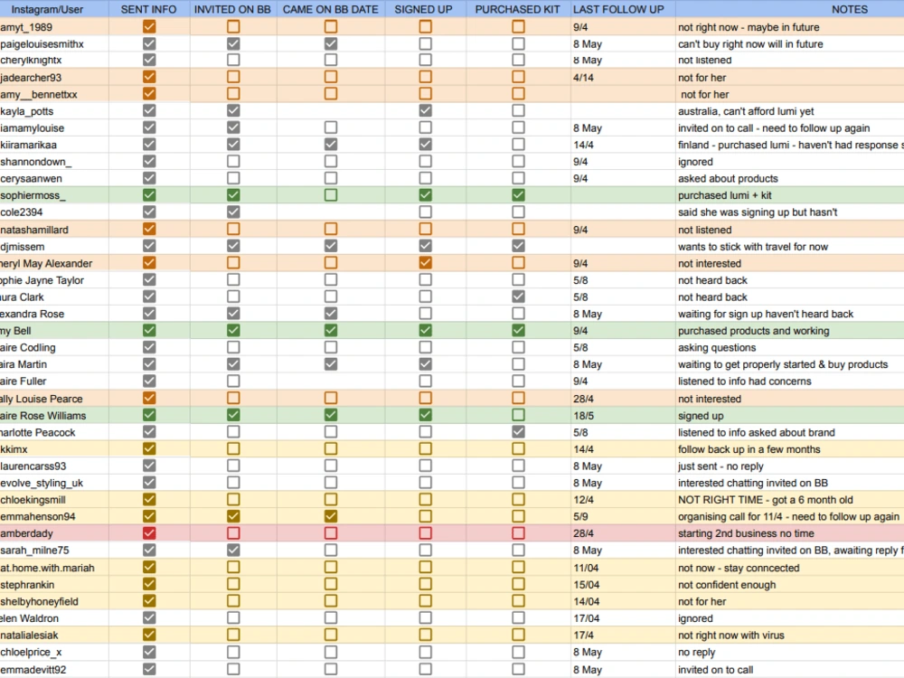Toggle PURCHASED KIT checkbox for amy__bennettxx
The image size is (904, 678).
click(x=518, y=93)
